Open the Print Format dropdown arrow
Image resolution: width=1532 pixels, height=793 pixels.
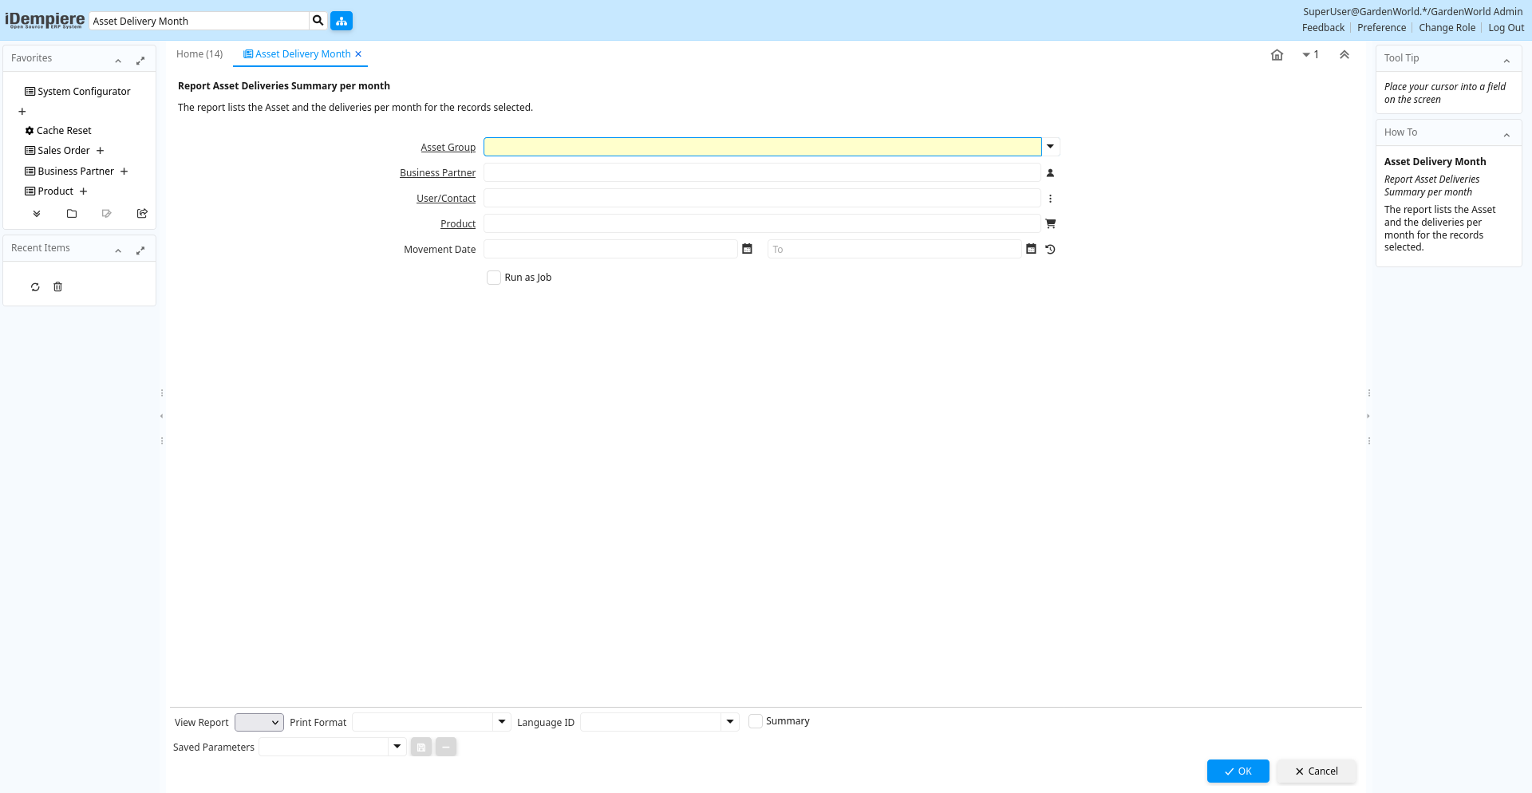(x=502, y=722)
